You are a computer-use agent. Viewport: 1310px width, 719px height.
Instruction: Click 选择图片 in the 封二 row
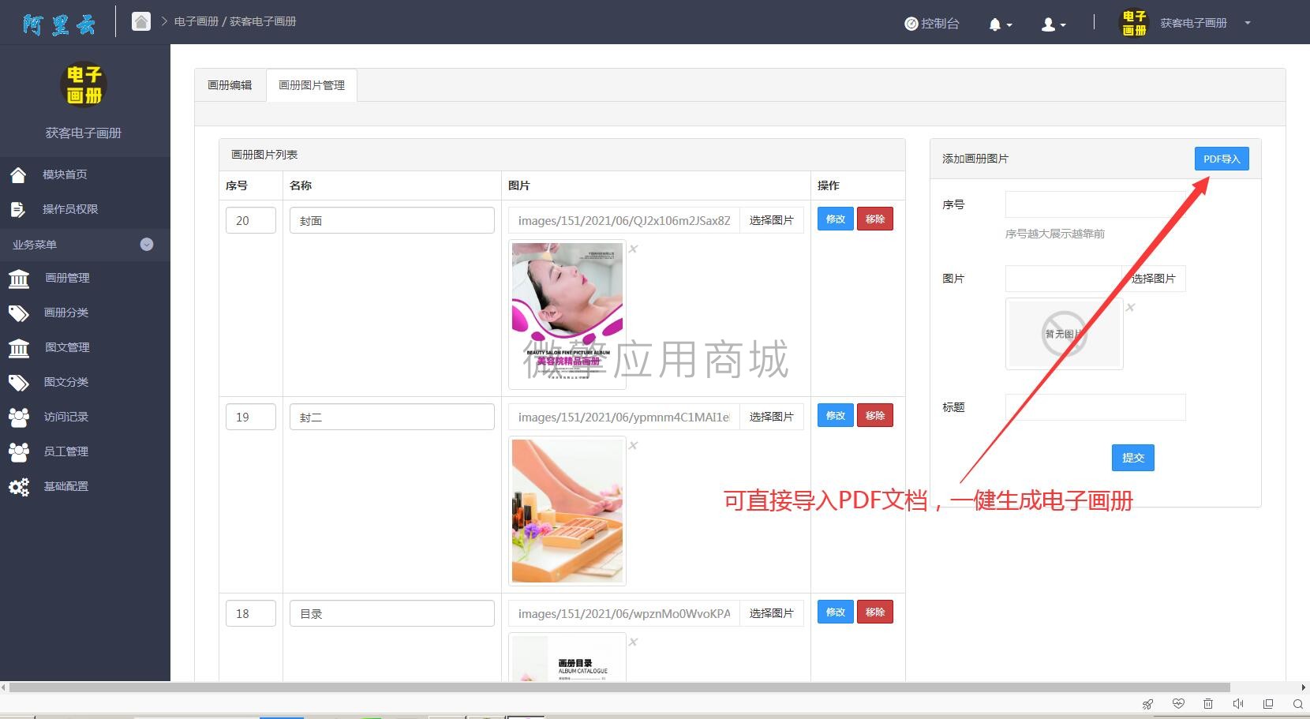(x=772, y=417)
